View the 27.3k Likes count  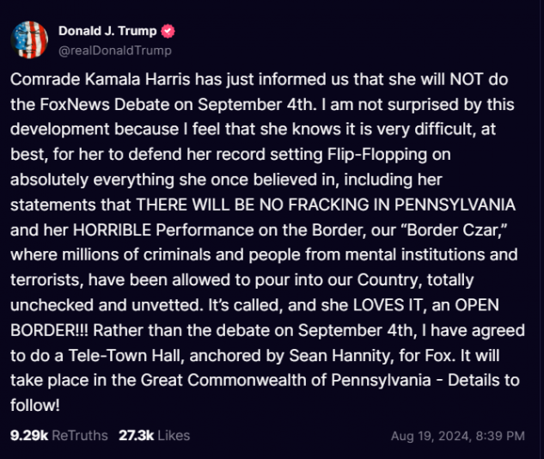(x=136, y=436)
